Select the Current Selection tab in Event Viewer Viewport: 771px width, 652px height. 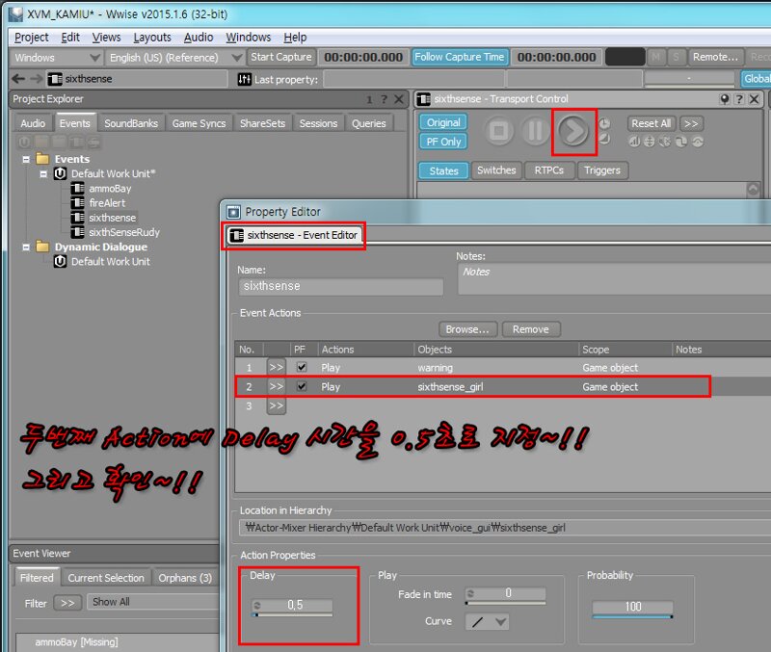(106, 578)
